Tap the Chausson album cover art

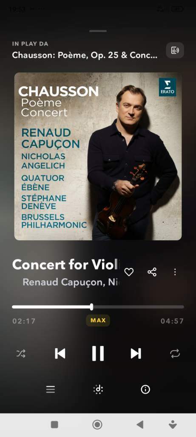tap(98, 156)
